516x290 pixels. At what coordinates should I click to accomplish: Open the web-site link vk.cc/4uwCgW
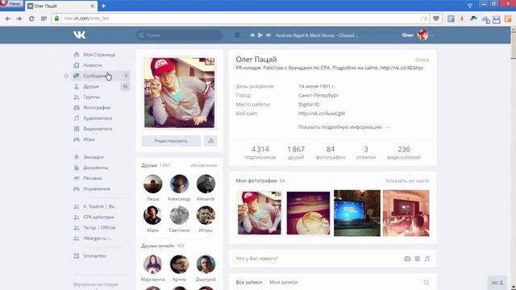coord(322,114)
